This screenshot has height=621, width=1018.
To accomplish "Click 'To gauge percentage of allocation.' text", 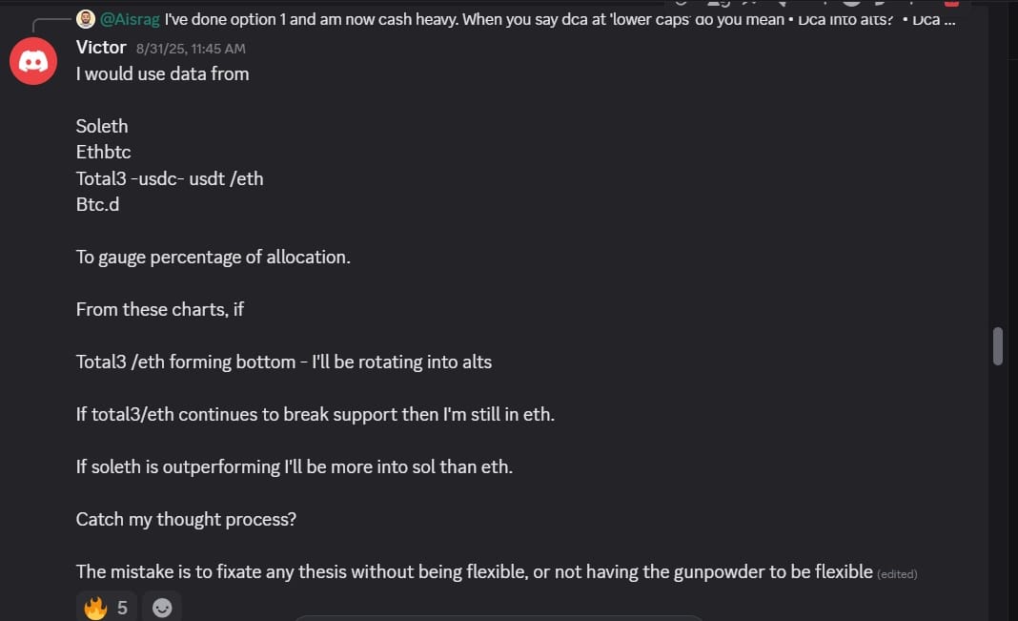I will [214, 257].
